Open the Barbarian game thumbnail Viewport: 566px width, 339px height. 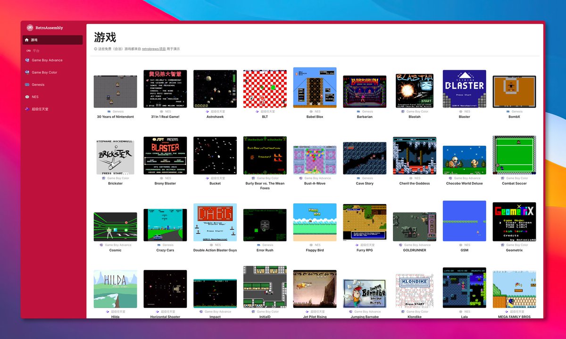(x=365, y=91)
